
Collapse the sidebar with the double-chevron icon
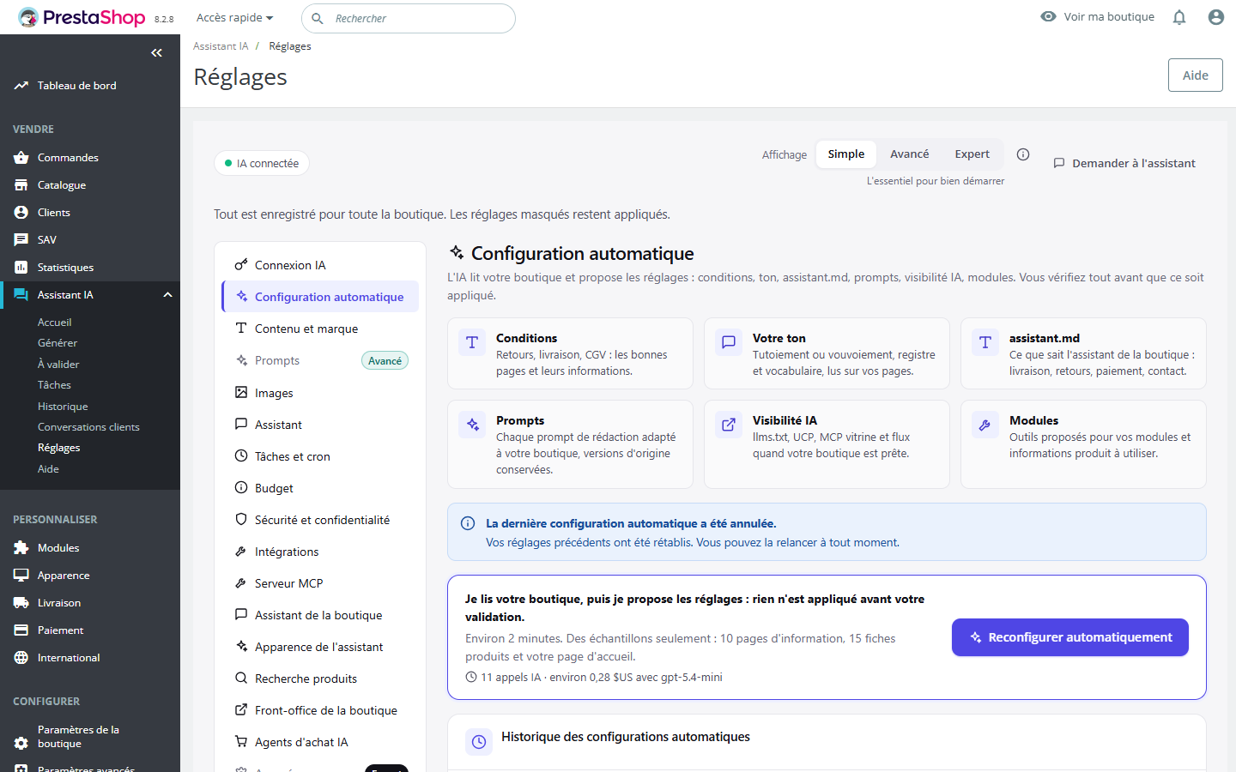(156, 53)
